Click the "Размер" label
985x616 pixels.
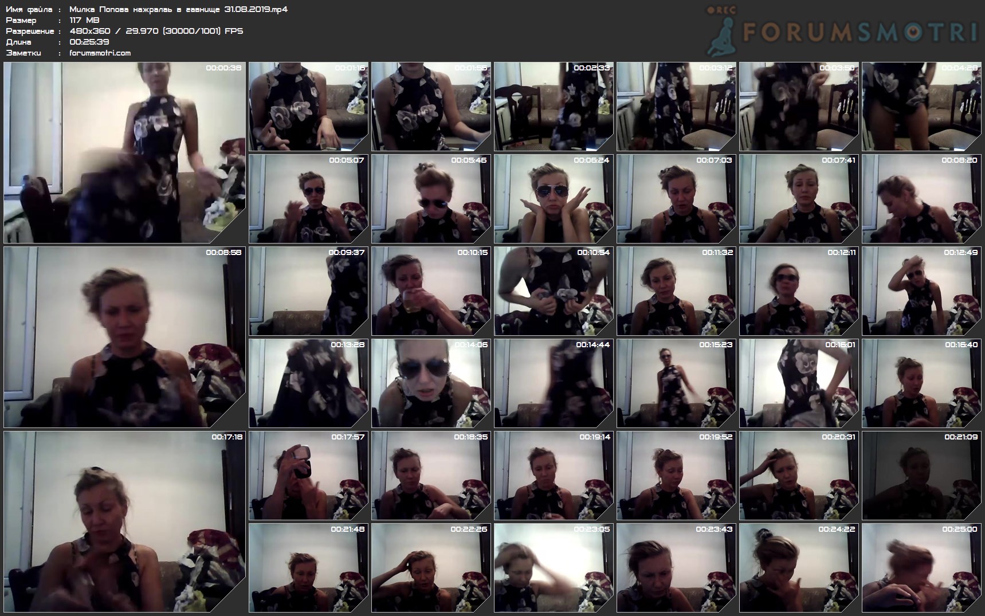(x=21, y=20)
